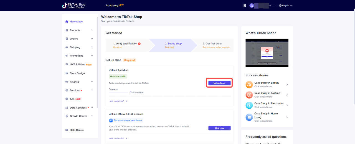The width and height of the screenshot is (355, 144).
Task: Click the blue e-commerce permission shield icon
Action: [111, 120]
